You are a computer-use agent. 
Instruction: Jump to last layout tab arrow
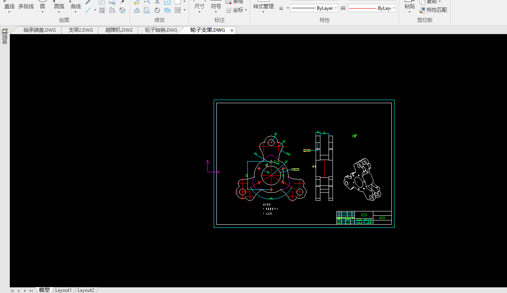(31, 291)
